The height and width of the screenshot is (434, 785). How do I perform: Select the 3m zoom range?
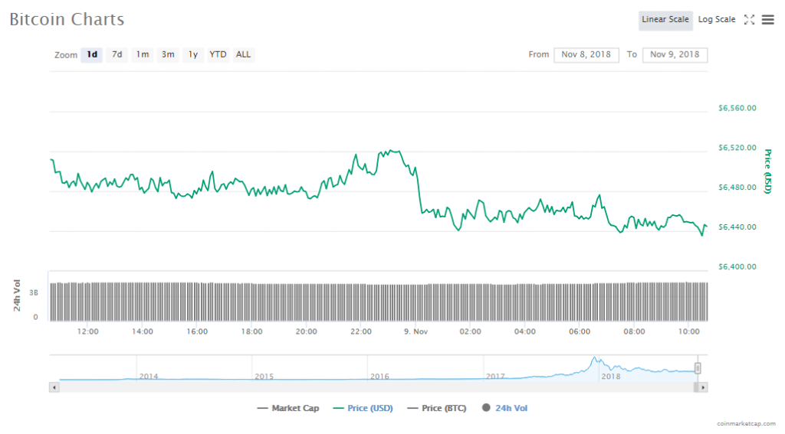(167, 54)
